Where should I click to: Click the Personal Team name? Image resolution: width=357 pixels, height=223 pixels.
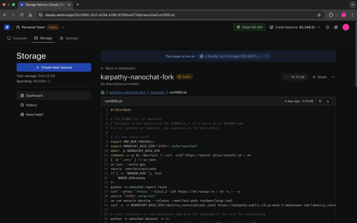tap(33, 27)
